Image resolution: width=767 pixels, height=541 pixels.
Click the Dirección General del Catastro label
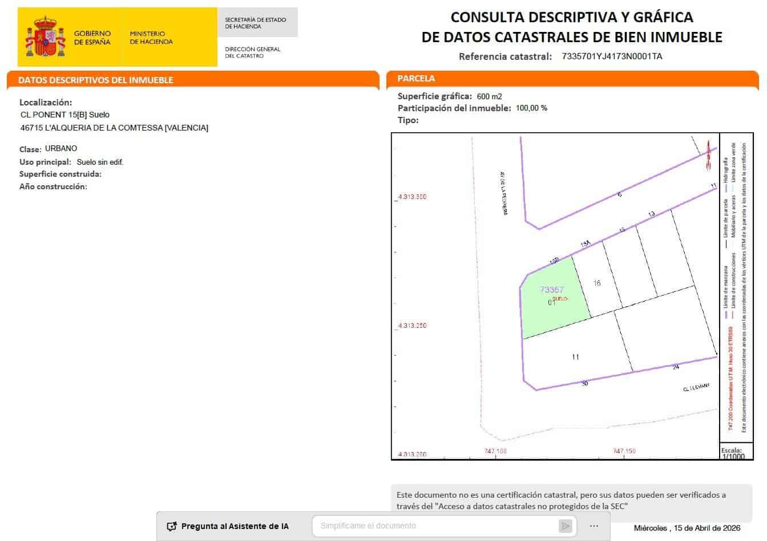[253, 52]
